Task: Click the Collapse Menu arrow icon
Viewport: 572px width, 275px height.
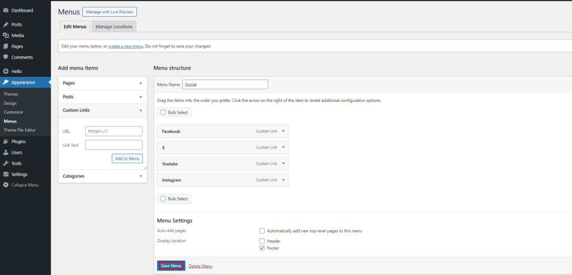Action: 6,185
